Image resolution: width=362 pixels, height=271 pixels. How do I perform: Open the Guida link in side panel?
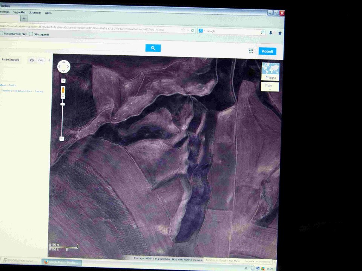tap(12, 85)
